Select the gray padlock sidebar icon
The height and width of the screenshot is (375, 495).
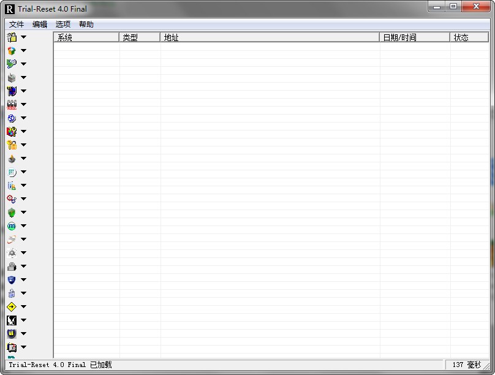12,267
